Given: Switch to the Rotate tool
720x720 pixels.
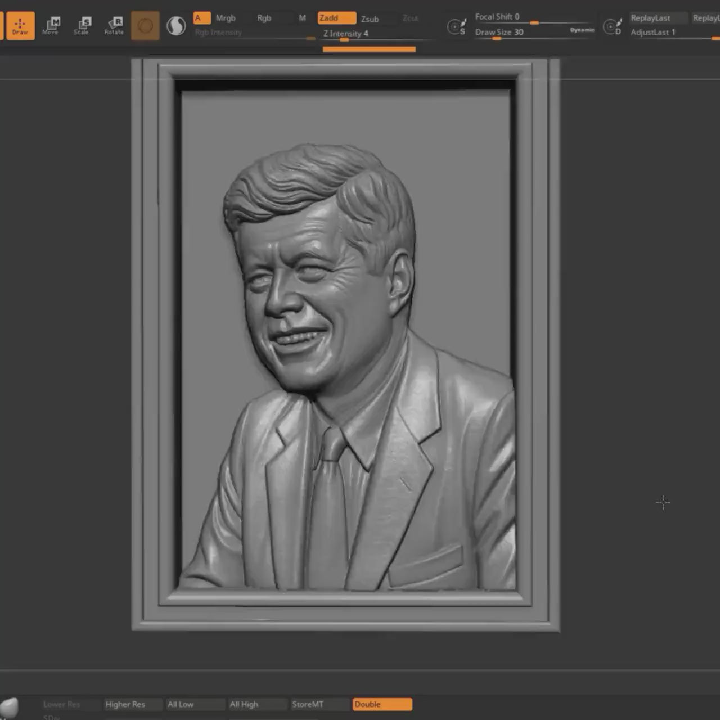Looking at the screenshot, I should pyautogui.click(x=114, y=26).
